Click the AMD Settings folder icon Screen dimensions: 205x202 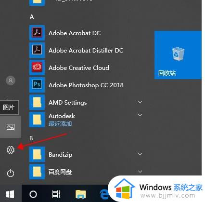(37, 102)
